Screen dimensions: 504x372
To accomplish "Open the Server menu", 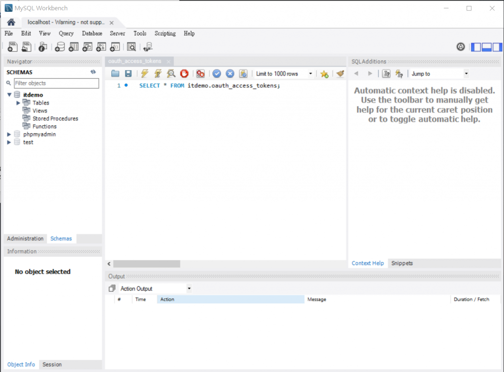I will 117,33.
